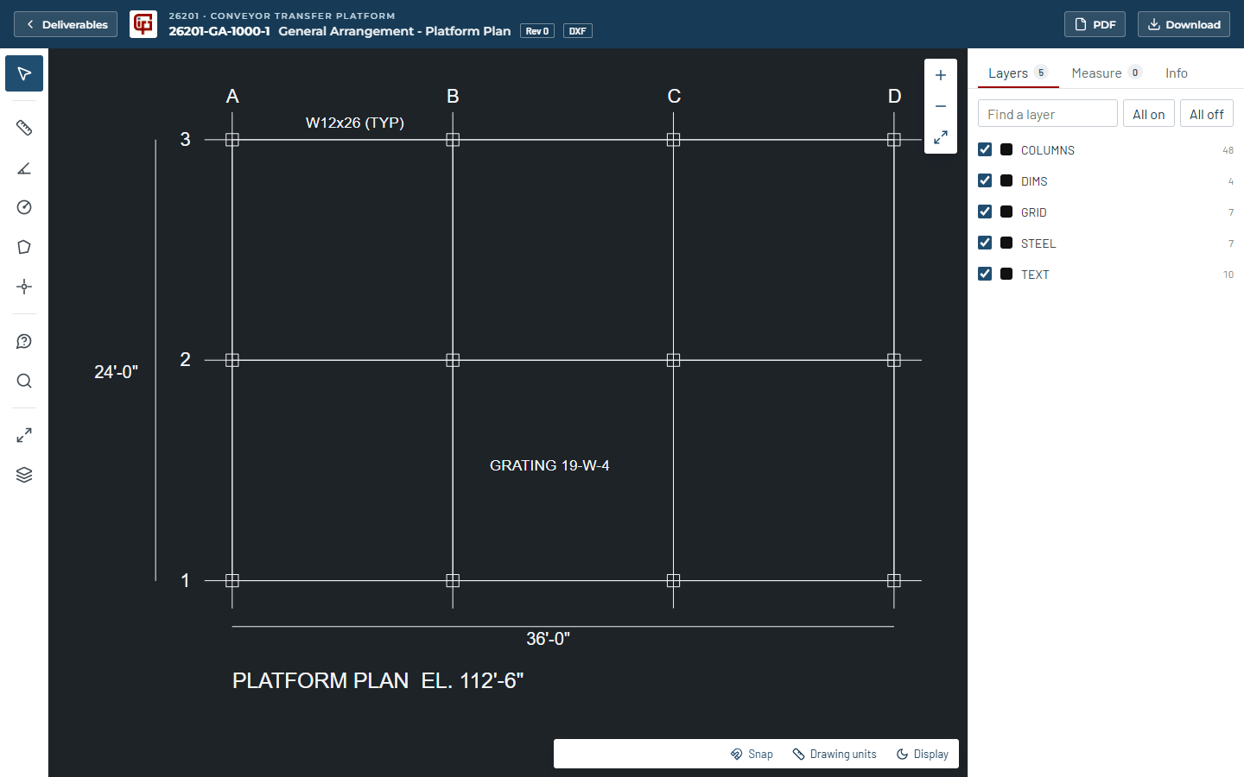Image resolution: width=1244 pixels, height=777 pixels.
Task: Click the Rev 0 badge
Action: pyautogui.click(x=537, y=31)
